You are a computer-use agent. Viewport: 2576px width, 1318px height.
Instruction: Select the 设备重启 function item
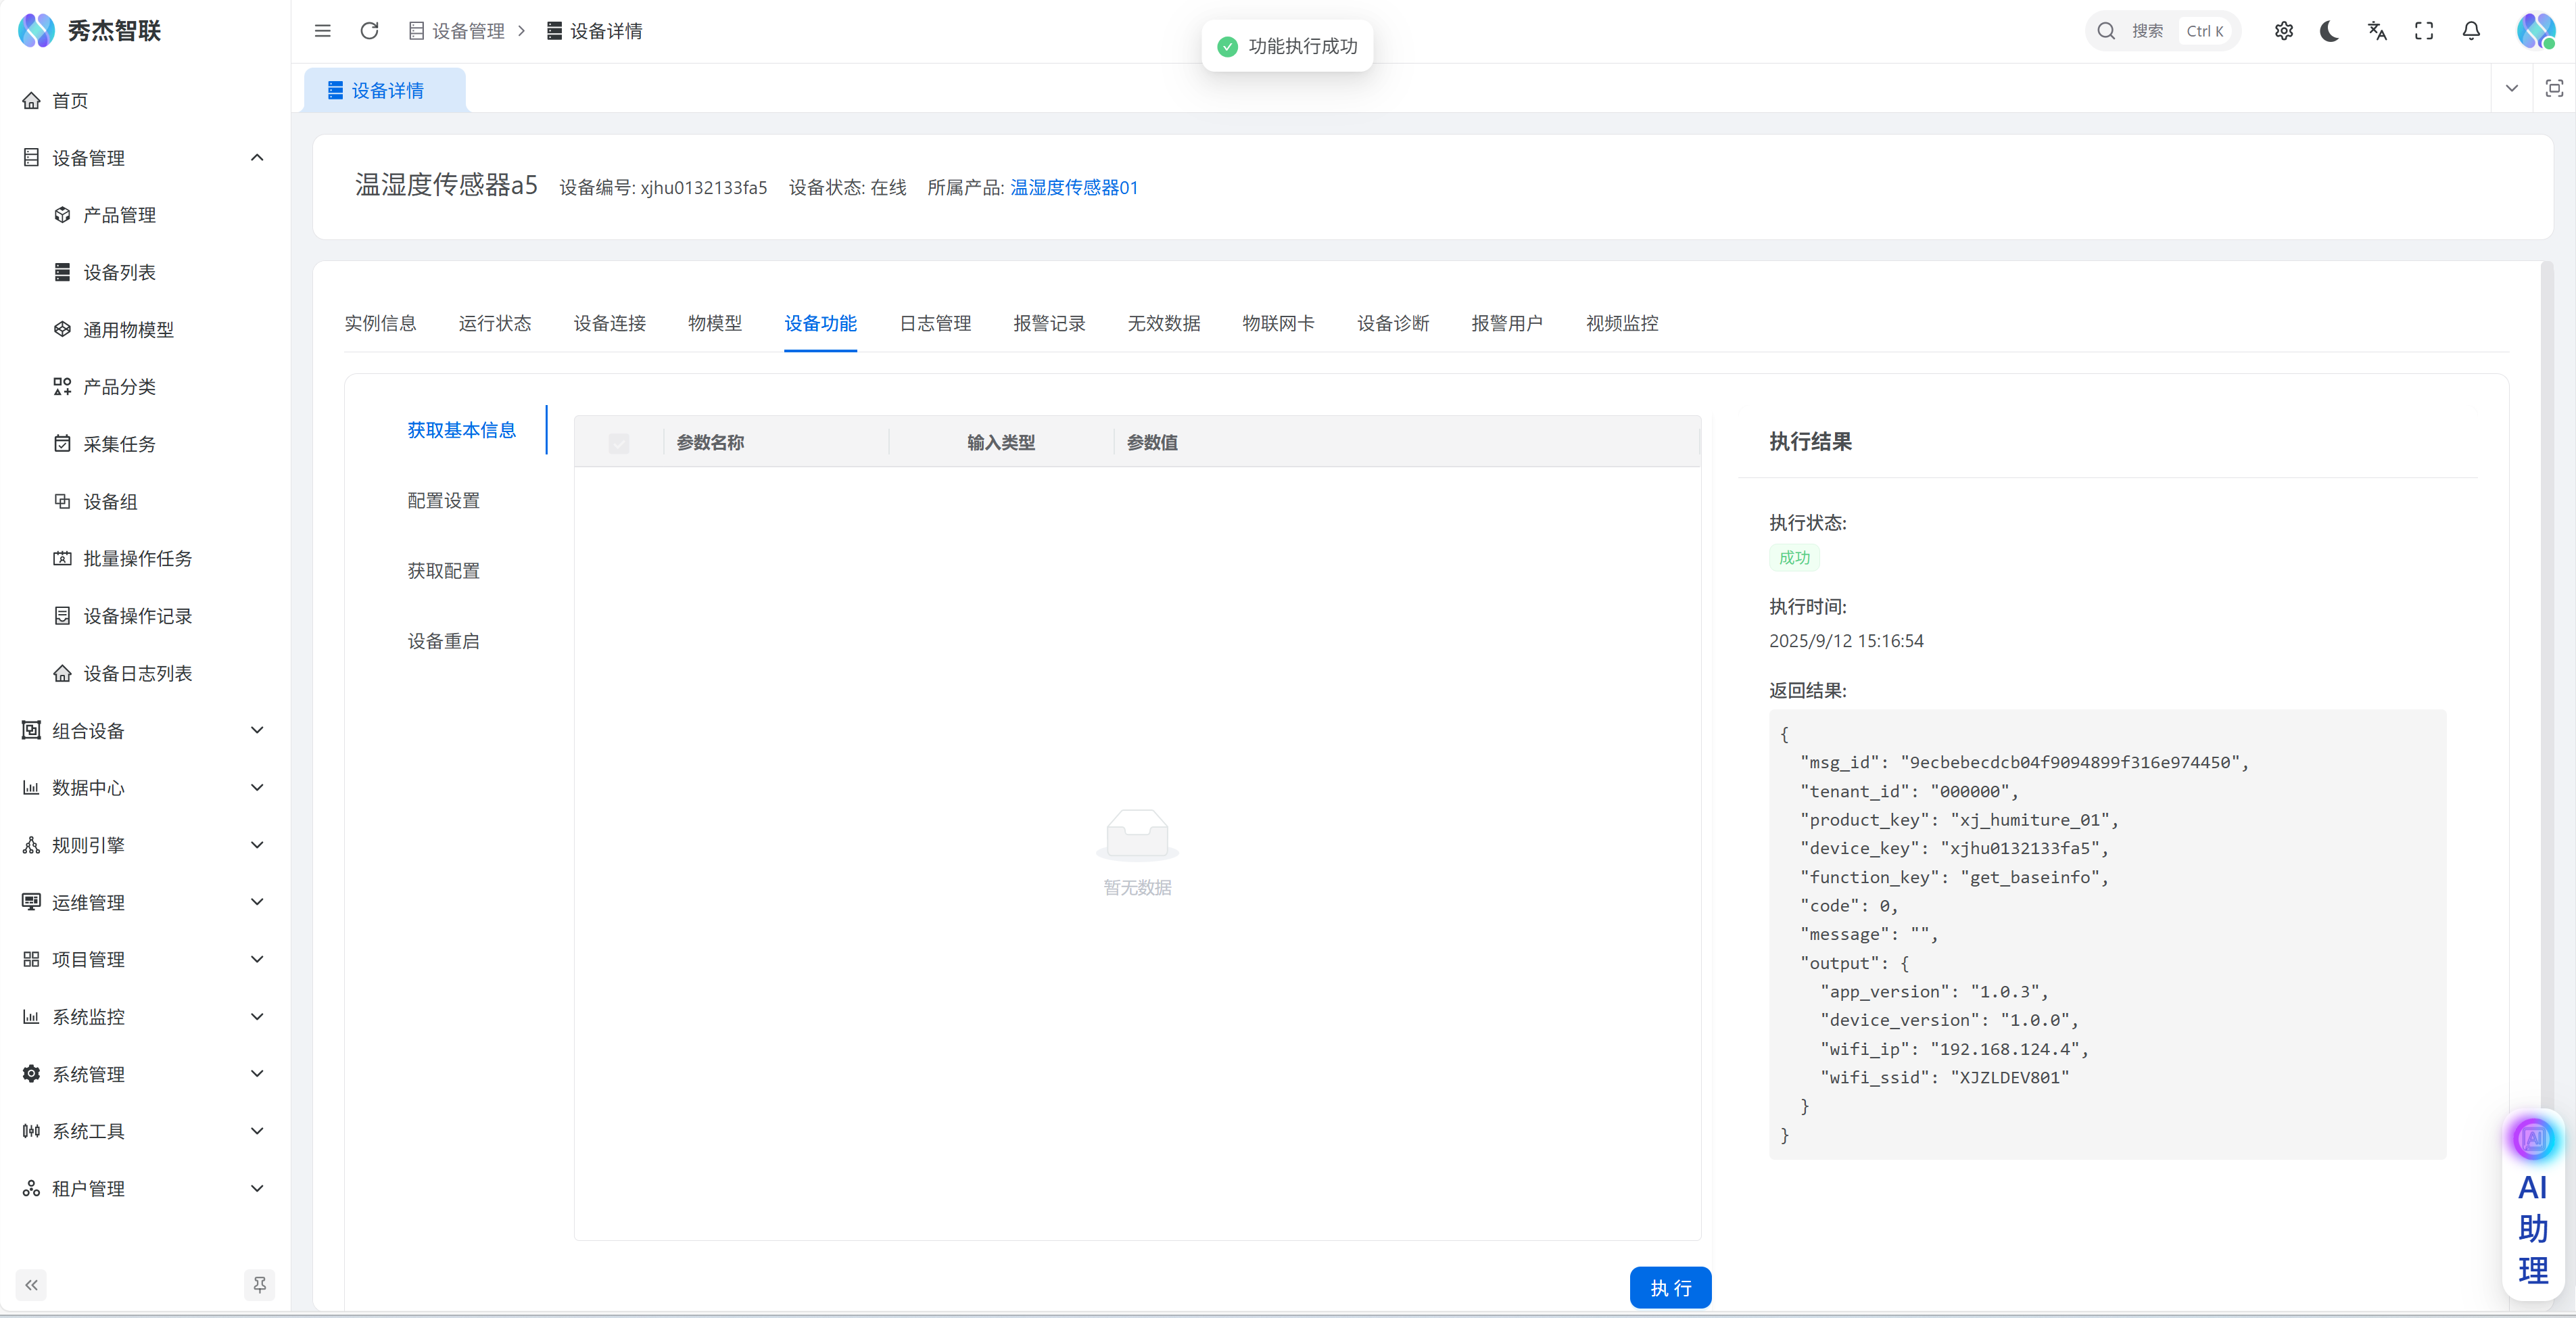(443, 641)
